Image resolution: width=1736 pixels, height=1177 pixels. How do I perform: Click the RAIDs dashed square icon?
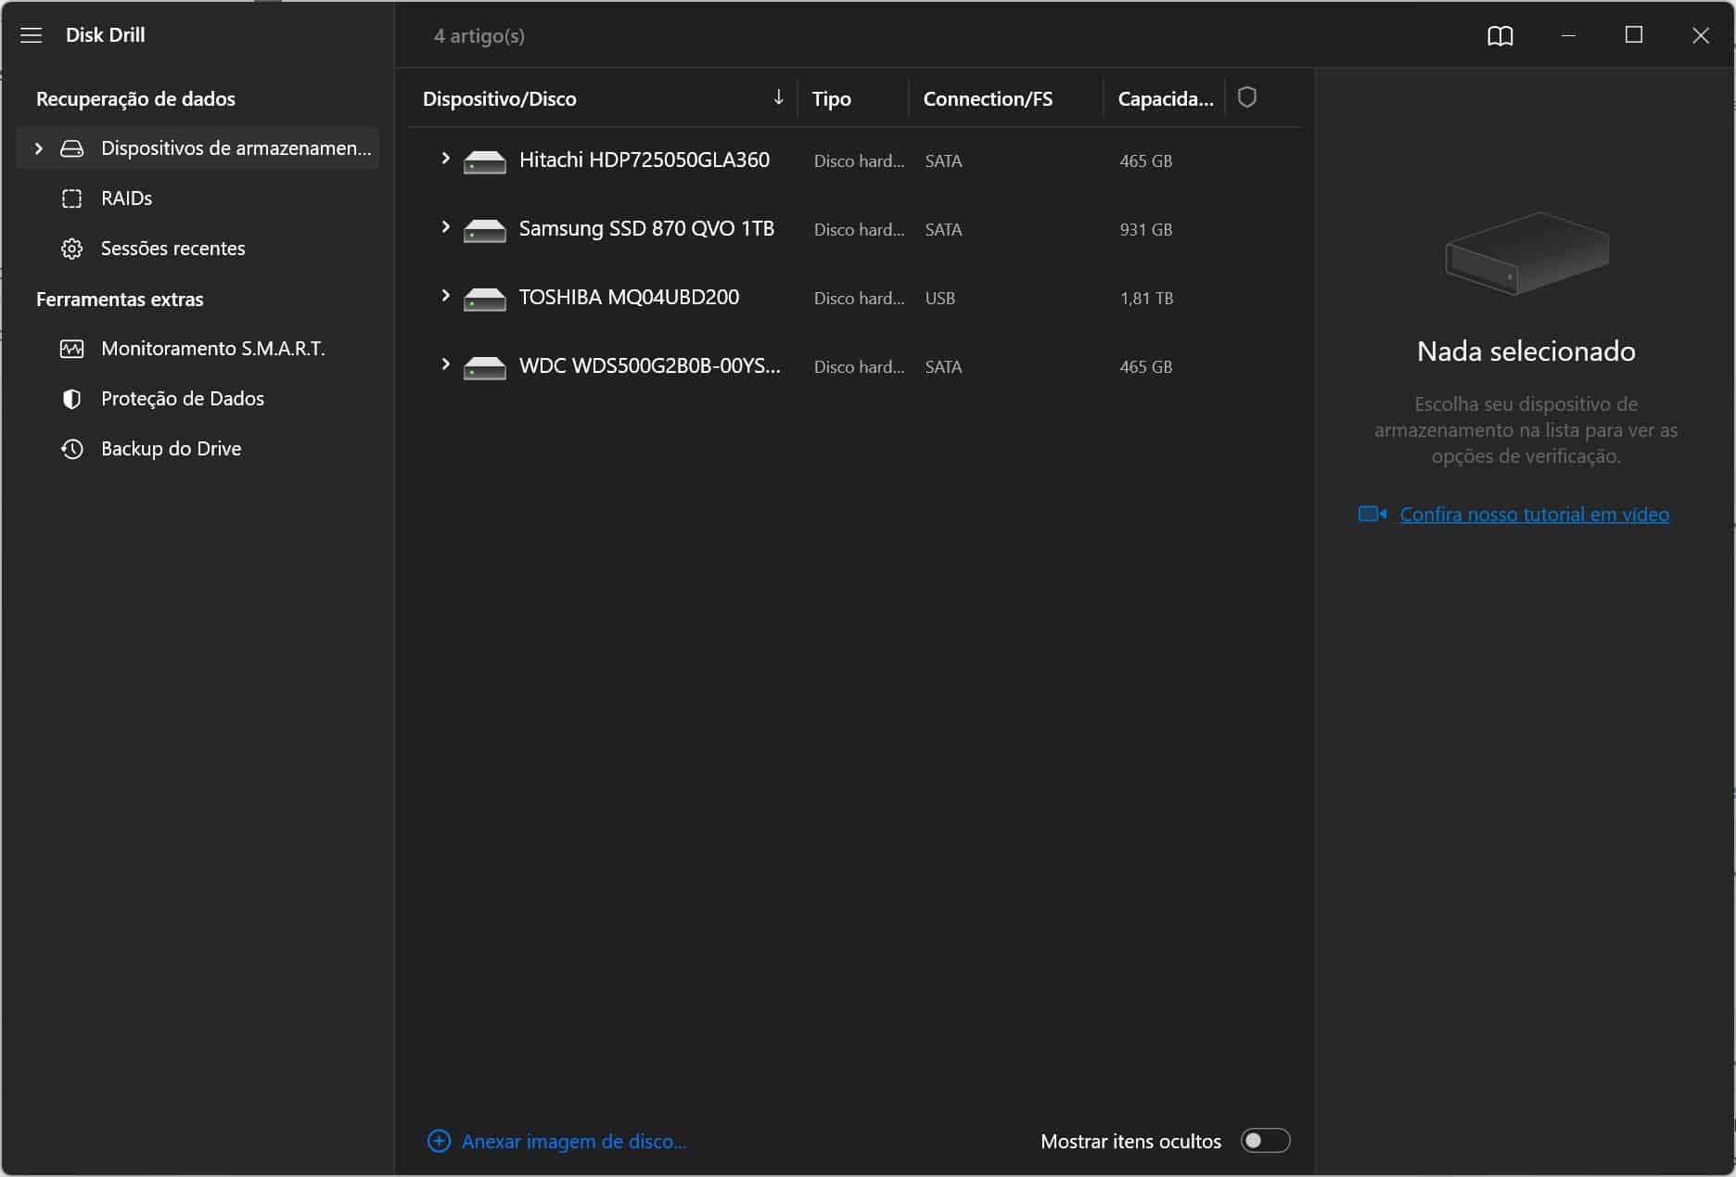pyautogui.click(x=71, y=198)
